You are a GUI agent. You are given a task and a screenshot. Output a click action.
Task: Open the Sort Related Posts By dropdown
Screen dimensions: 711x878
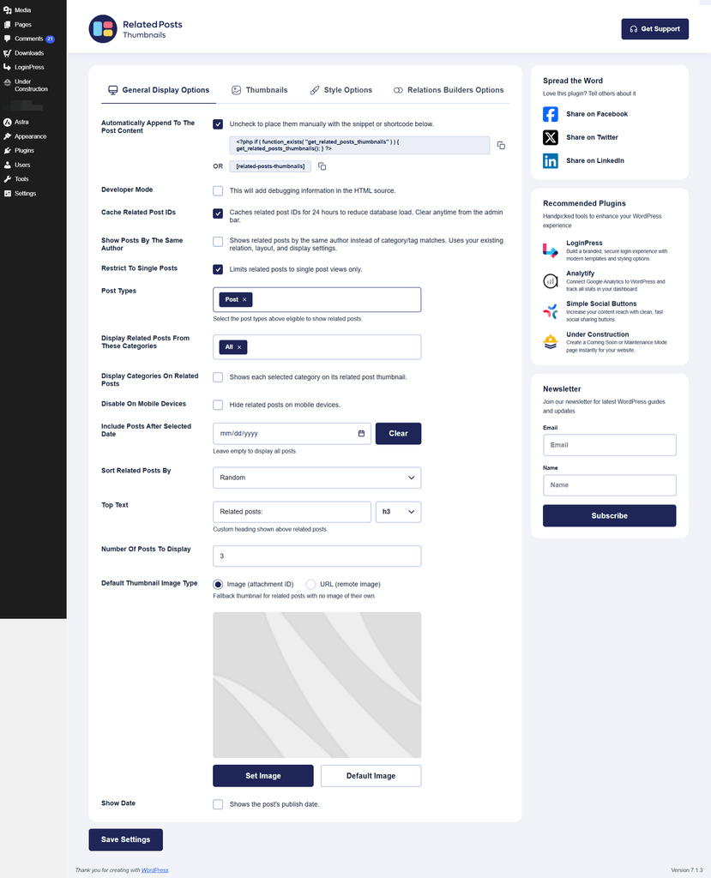pos(317,478)
